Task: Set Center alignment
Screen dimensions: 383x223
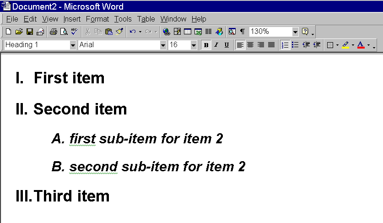Action: [x=250, y=45]
